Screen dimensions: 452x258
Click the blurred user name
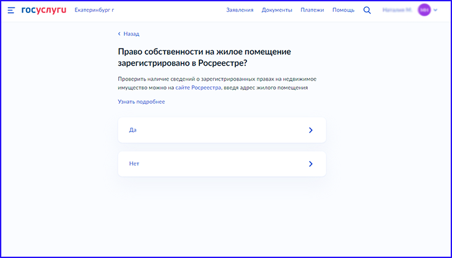click(x=398, y=10)
